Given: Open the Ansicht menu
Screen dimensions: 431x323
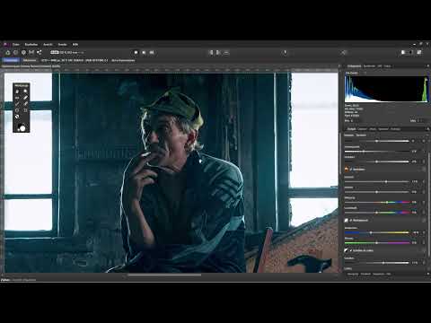Looking at the screenshot, I should pyautogui.click(x=48, y=44).
